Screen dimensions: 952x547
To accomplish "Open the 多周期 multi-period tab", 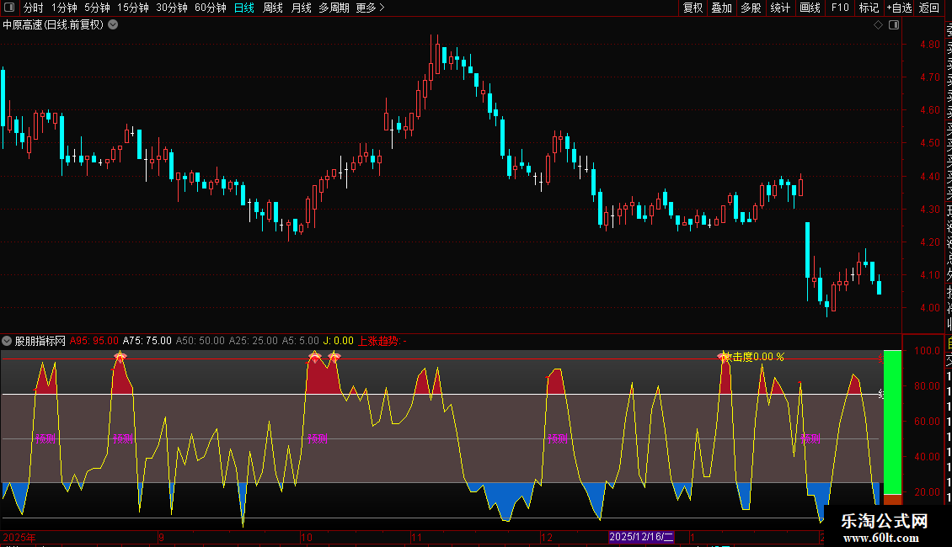I will click(x=334, y=8).
